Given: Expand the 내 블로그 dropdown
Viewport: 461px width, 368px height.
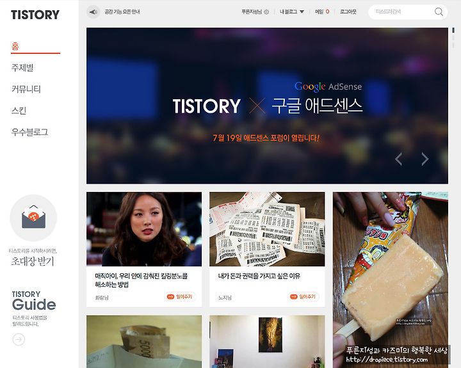Looking at the screenshot, I should 292,12.
